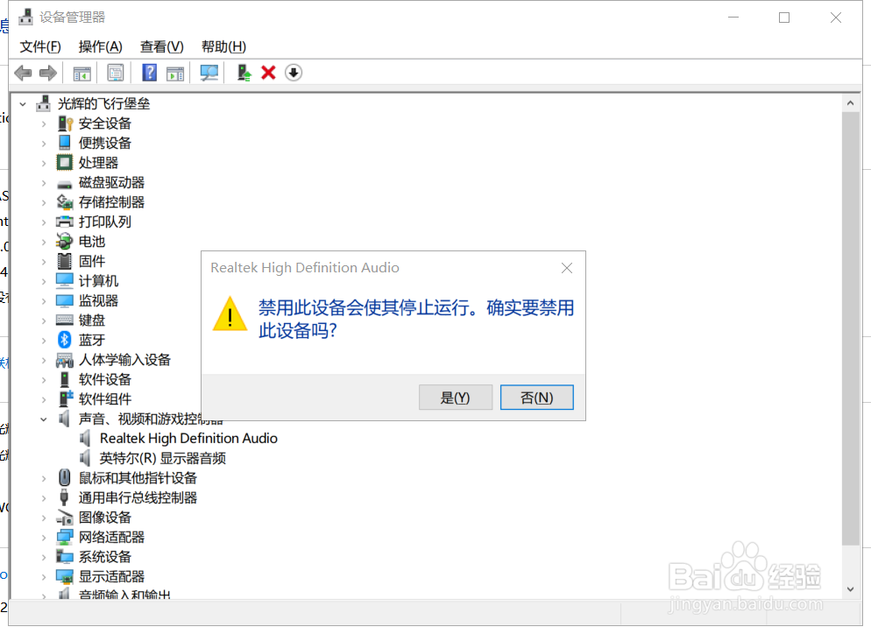Confirm disabling with 是(Y) button
871x634 pixels.
(x=456, y=398)
